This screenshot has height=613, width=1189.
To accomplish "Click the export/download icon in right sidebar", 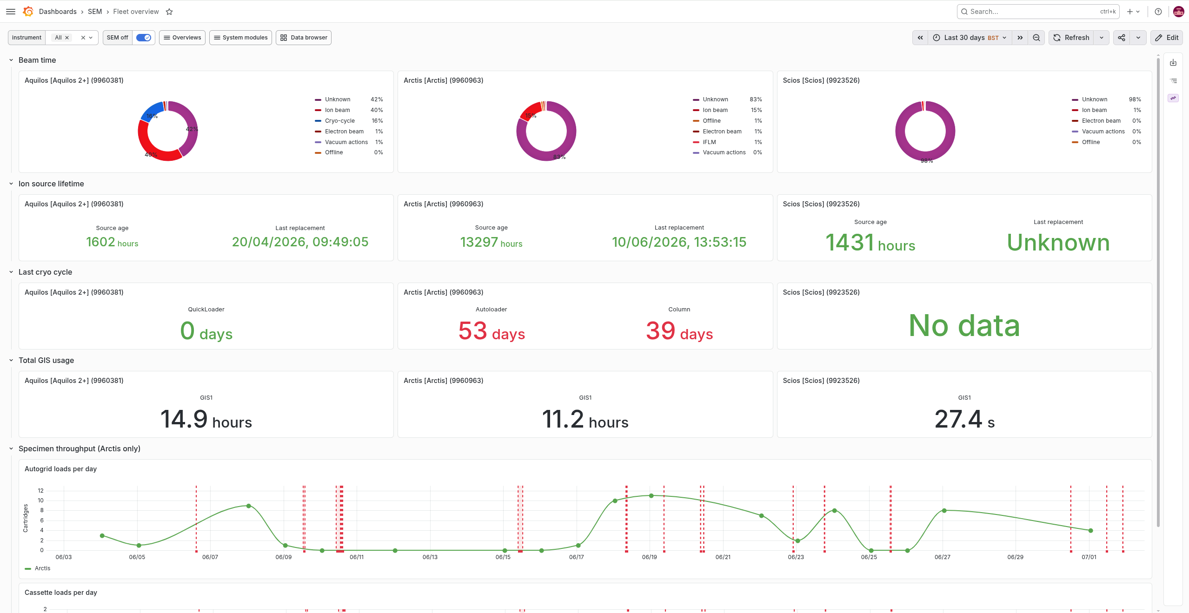I will 1173,63.
